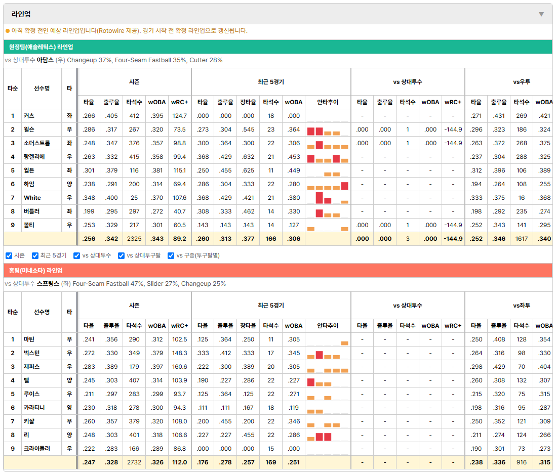
Task: Click the orange notice dot icon
Action: pos(8,31)
